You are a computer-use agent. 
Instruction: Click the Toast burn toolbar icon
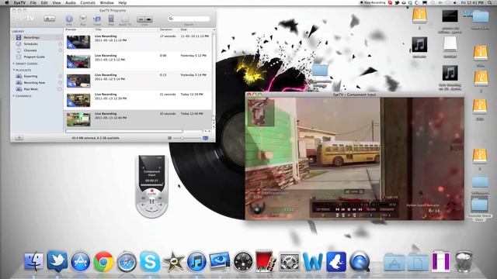pyautogui.click(x=97, y=19)
